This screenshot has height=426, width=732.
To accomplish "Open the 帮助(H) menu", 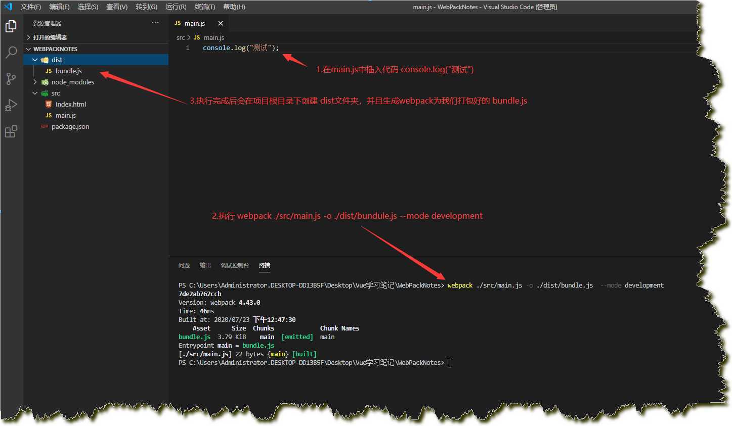I will [x=234, y=7].
